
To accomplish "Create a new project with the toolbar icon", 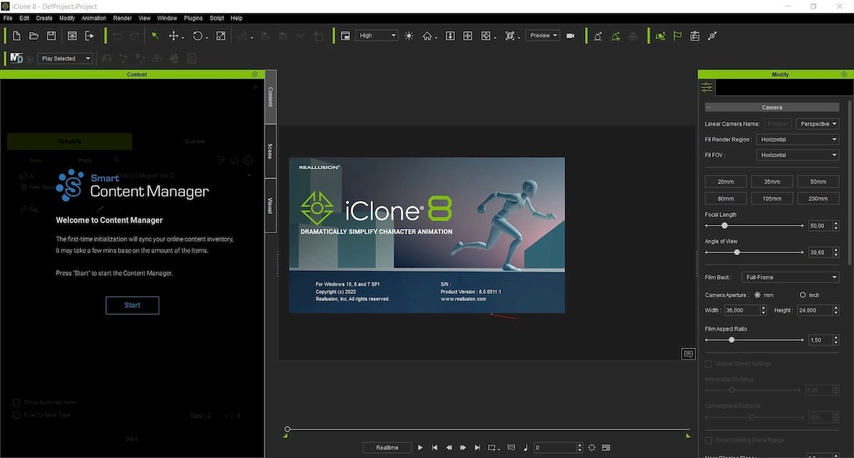I will point(16,36).
